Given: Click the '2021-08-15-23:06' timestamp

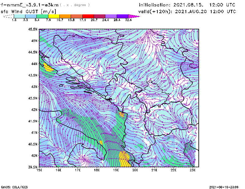Looking at the screenshot, I should pos(224,187).
